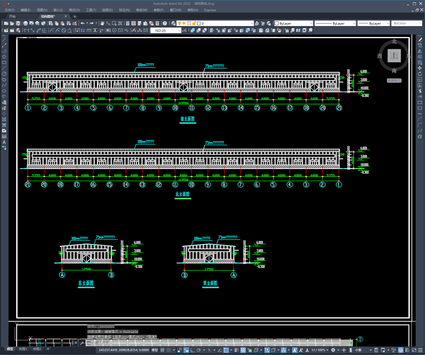Click the 模型 button in the status bar
The image size is (425, 355).
(155, 350)
